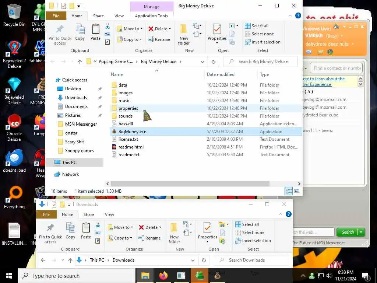Open Move to dropdown in Downloads window
Viewport: 377px width, 283px height.
tap(120, 227)
